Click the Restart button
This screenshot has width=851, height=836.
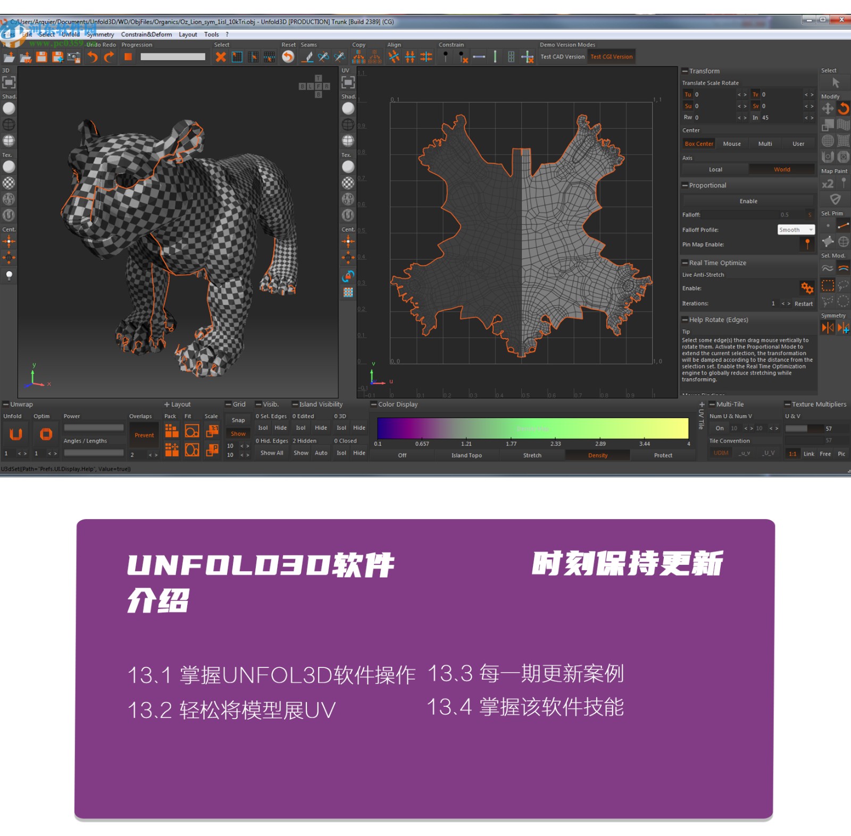803,304
